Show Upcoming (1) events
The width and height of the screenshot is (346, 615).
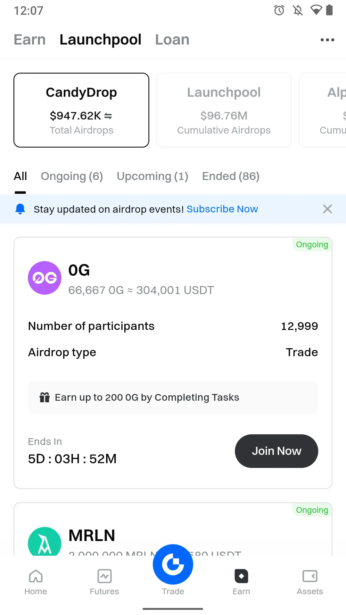[152, 176]
